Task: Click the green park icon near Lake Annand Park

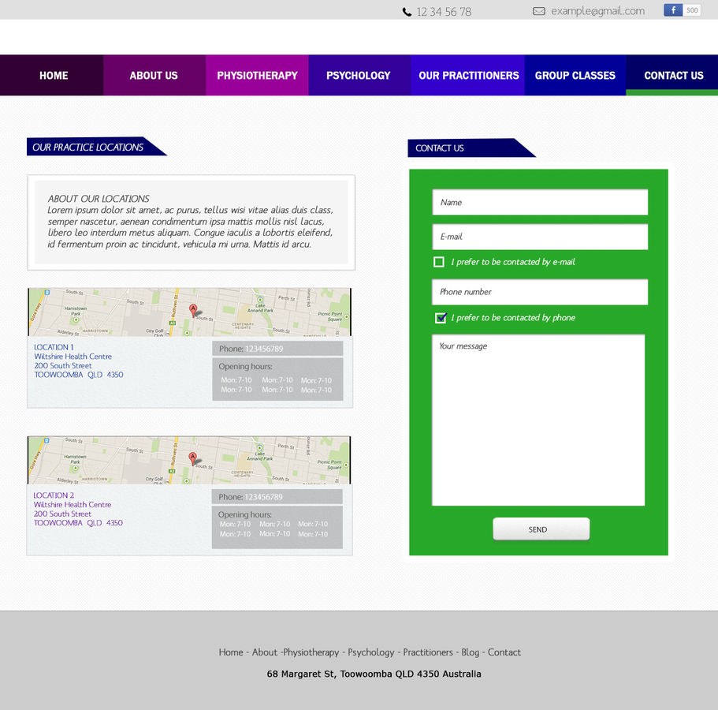Action: coord(260,301)
